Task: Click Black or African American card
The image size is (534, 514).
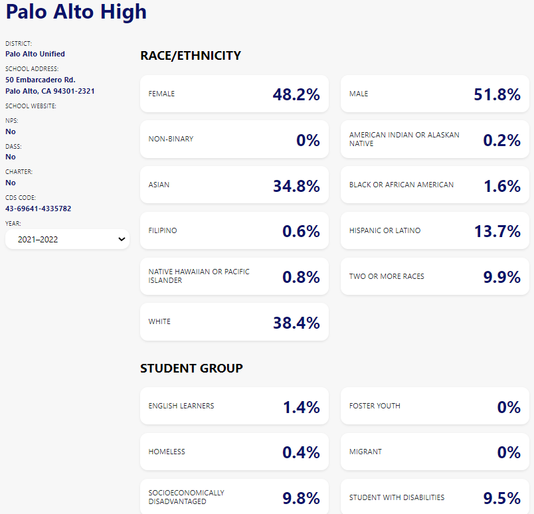Action: (434, 185)
